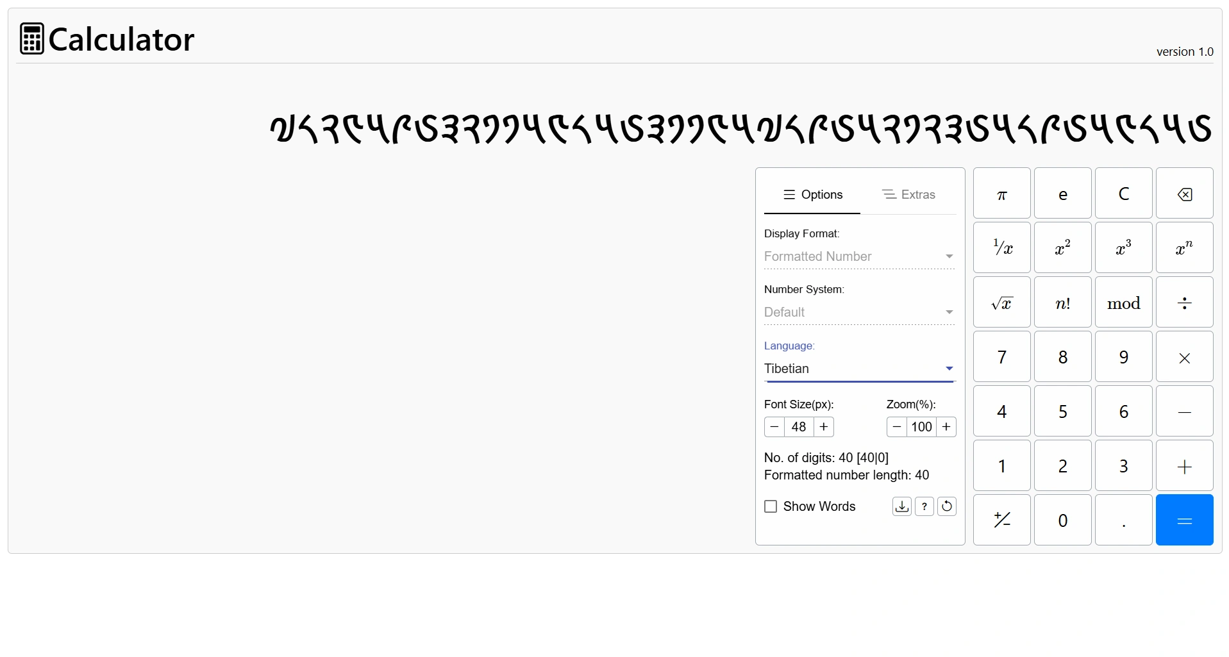
Task: Decrease the zoom percentage
Action: tap(897, 427)
